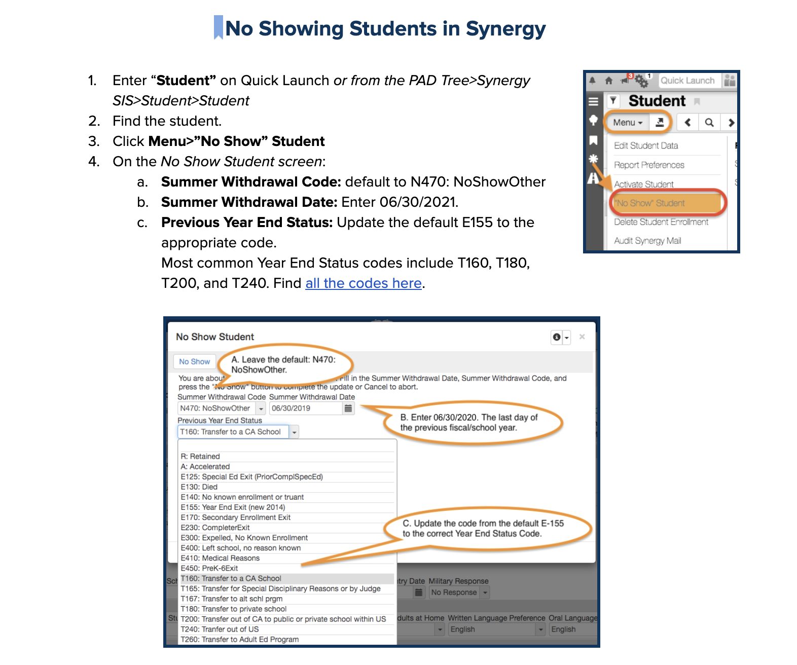The height and width of the screenshot is (665, 797).
Task: Select T180: Transfer to private school option
Action: click(234, 609)
